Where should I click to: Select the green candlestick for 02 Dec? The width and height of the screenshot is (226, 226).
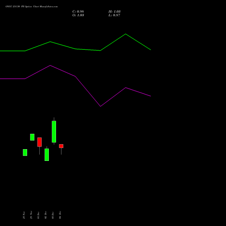click(47, 155)
